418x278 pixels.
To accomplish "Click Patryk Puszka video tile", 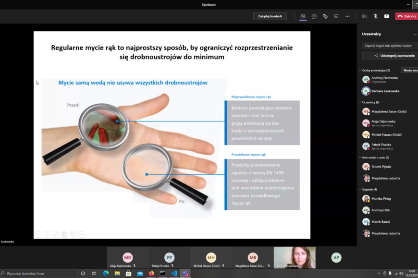I will tap(169, 257).
